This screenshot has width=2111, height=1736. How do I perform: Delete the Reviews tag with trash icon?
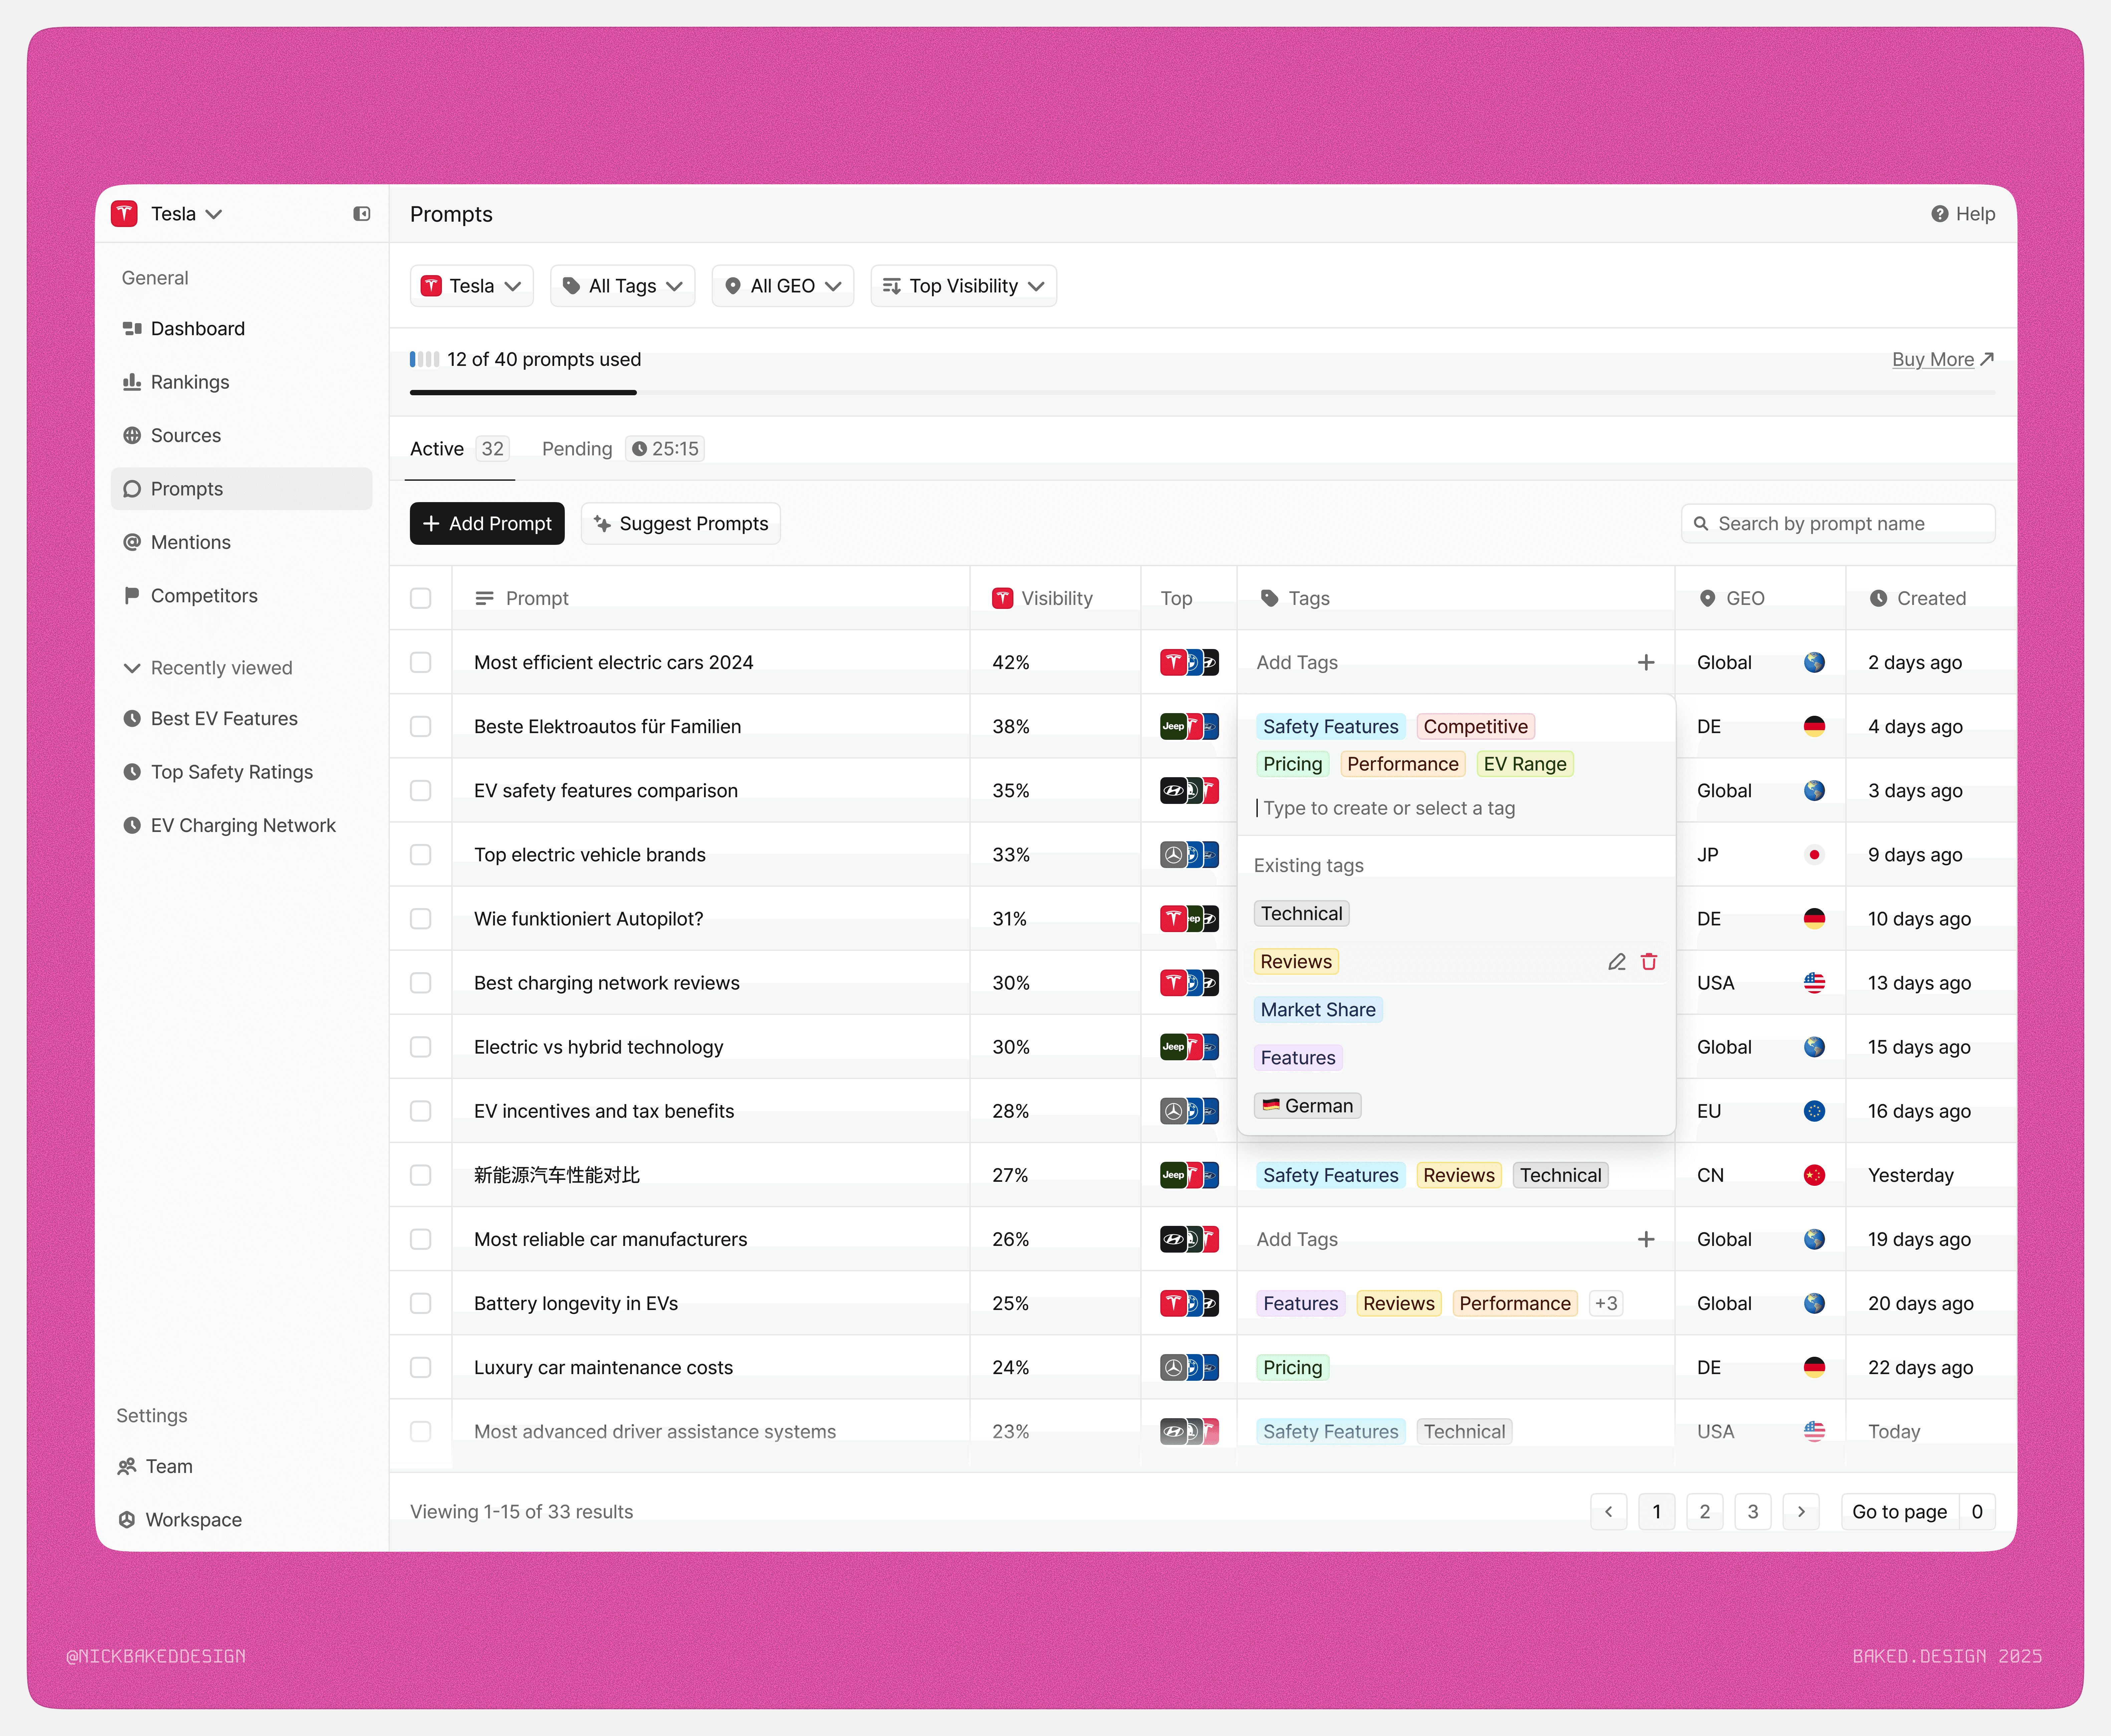[x=1649, y=962]
